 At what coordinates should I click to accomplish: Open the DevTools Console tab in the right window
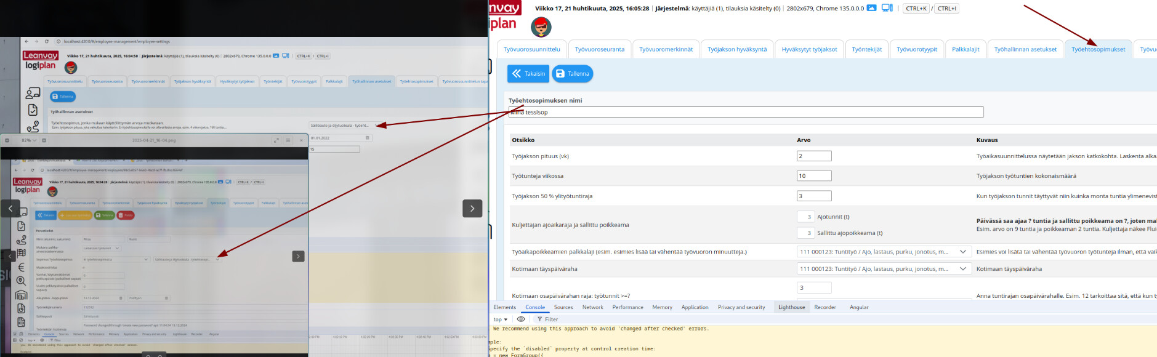[534, 307]
